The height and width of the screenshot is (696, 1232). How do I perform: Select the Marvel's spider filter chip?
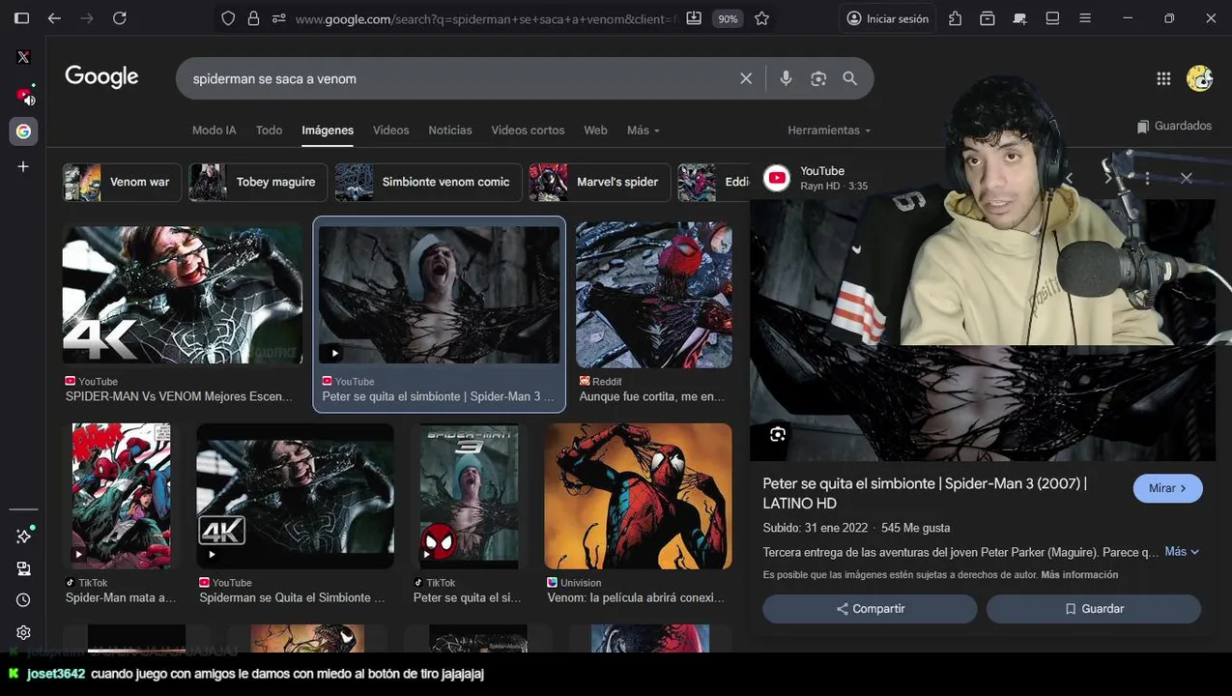point(599,182)
